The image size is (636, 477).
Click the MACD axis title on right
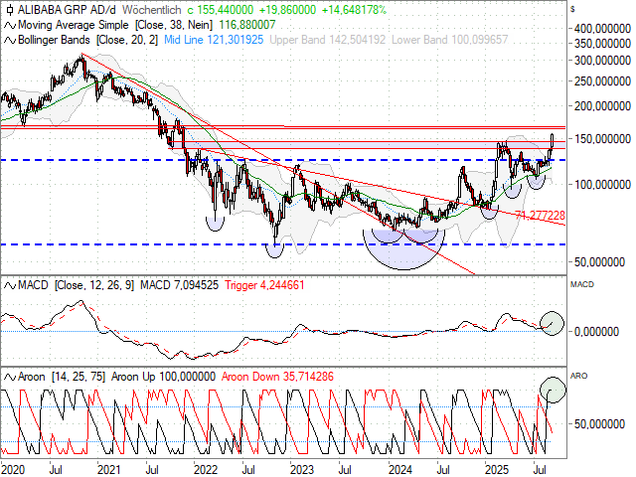click(582, 285)
